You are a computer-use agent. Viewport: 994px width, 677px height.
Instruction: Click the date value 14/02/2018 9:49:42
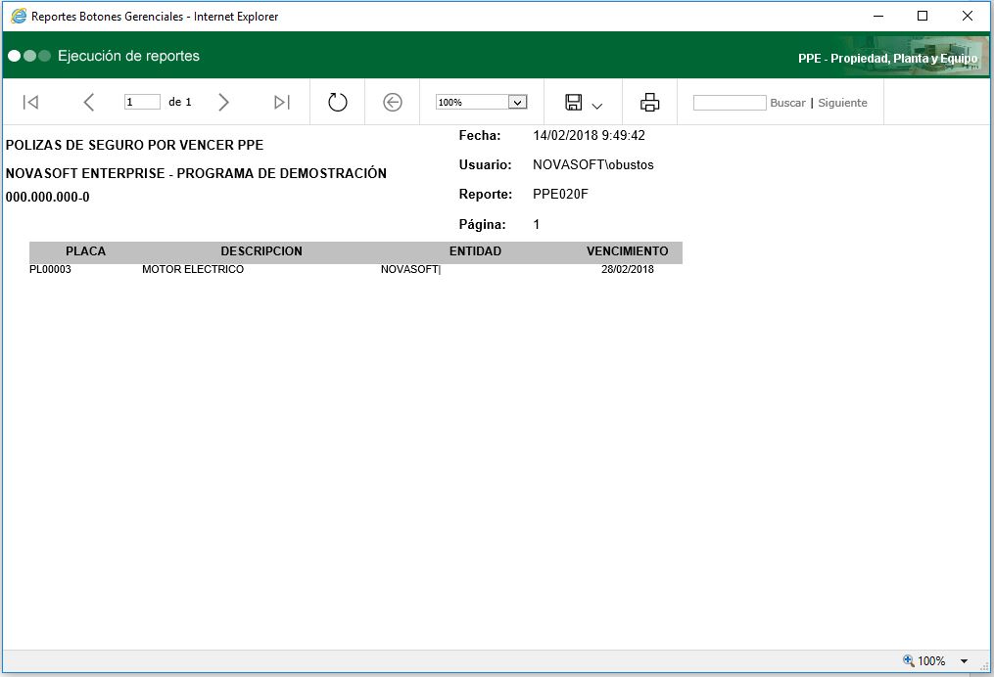589,136
